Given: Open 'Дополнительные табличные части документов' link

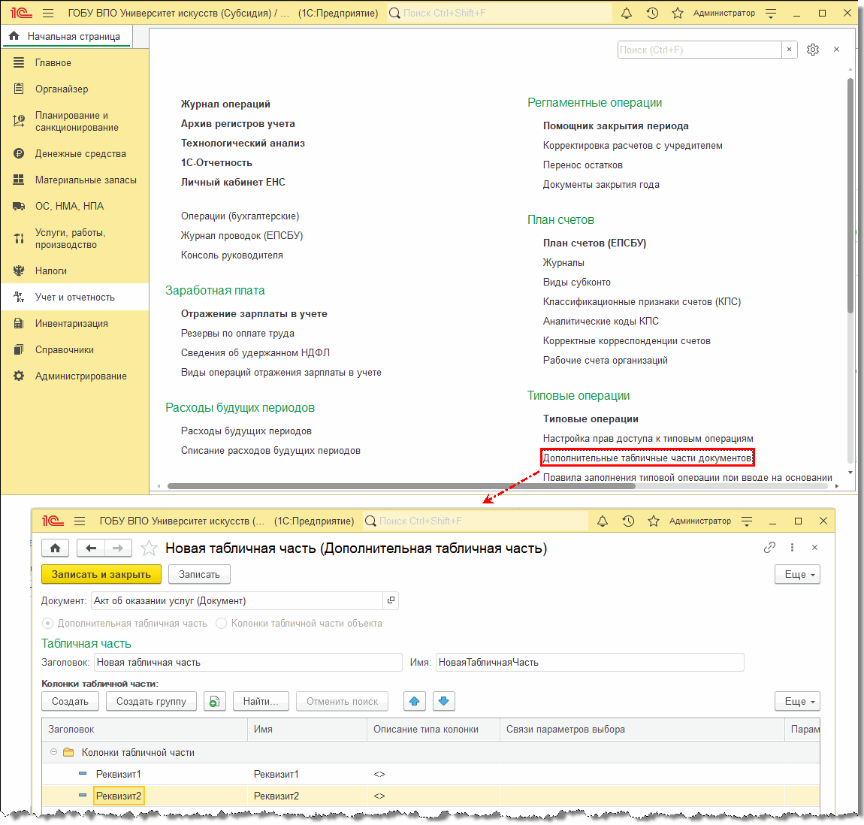Looking at the screenshot, I should pos(647,458).
